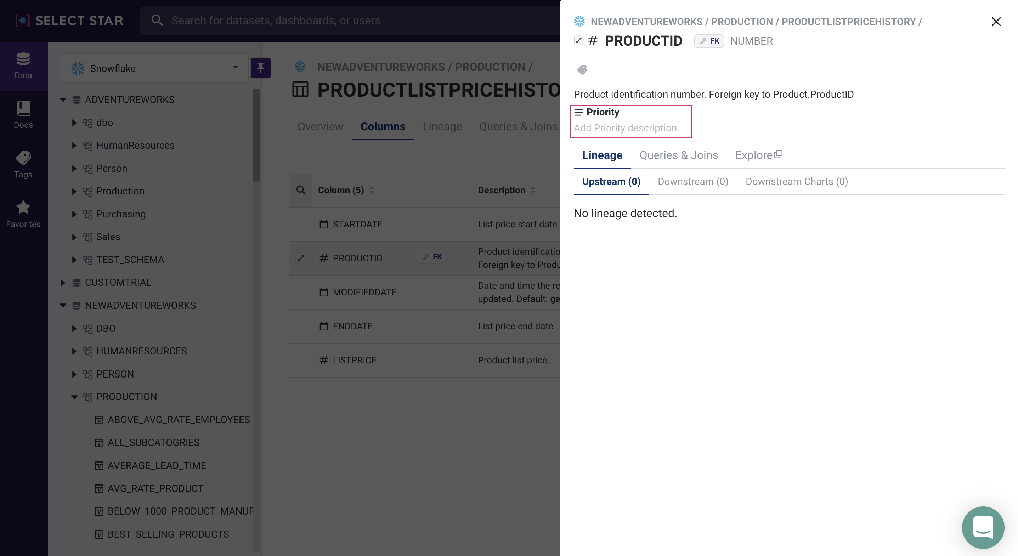Open the table Lineage tab
The width and height of the screenshot is (1018, 556).
point(442,126)
